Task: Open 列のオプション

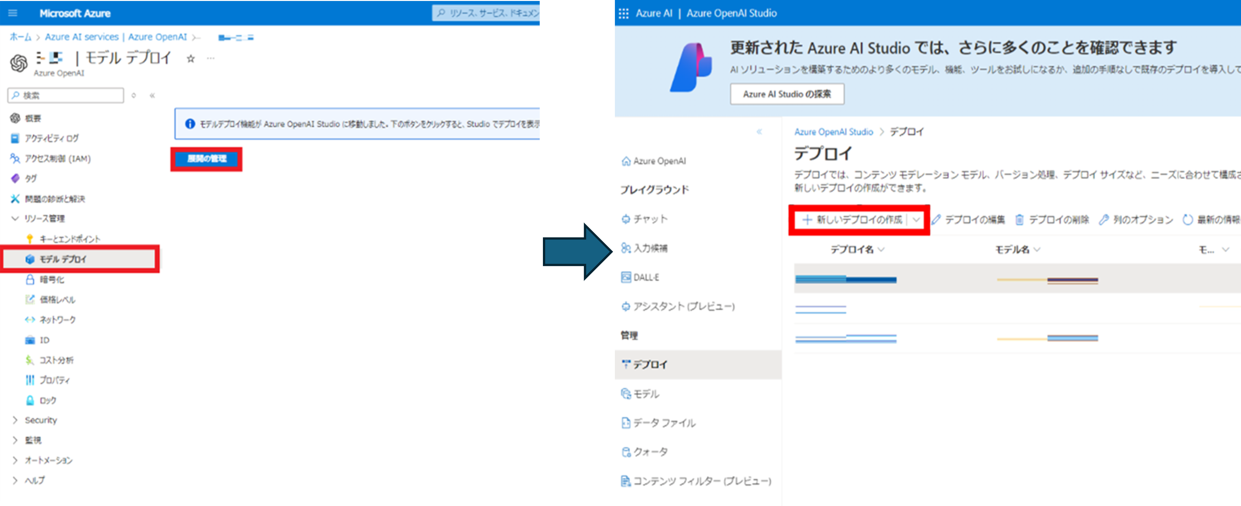Action: pyautogui.click(x=1136, y=220)
